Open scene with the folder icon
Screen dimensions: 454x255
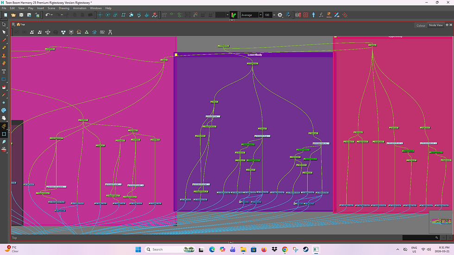(13, 15)
